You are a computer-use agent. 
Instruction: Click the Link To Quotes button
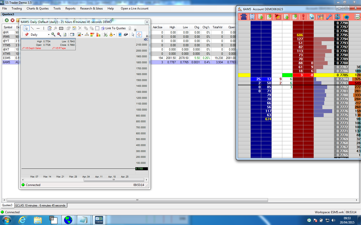coord(113,28)
